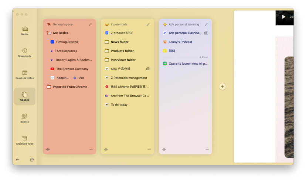This screenshot has height=181, width=306.
Task: Edit the General space with pencil icon
Action: click(x=90, y=24)
